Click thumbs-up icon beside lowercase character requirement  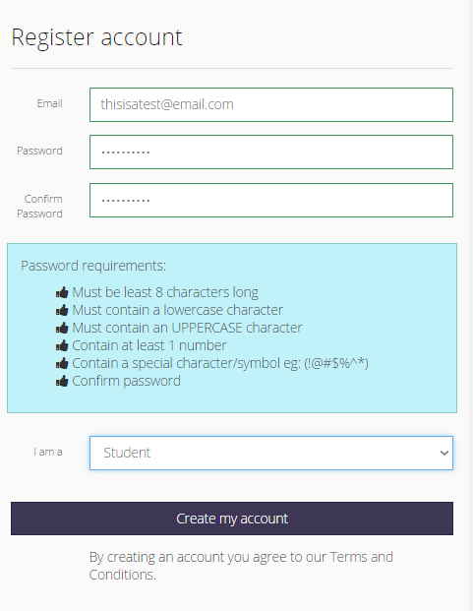click(x=62, y=310)
